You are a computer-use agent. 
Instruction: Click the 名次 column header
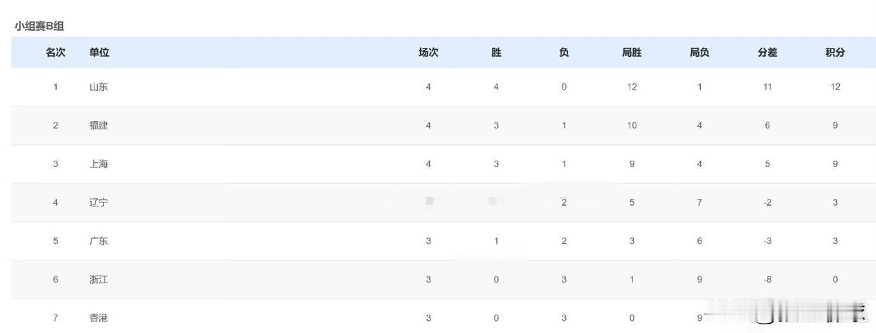point(55,53)
